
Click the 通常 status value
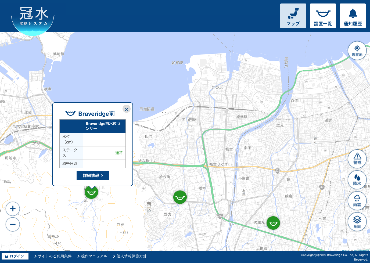(119, 153)
